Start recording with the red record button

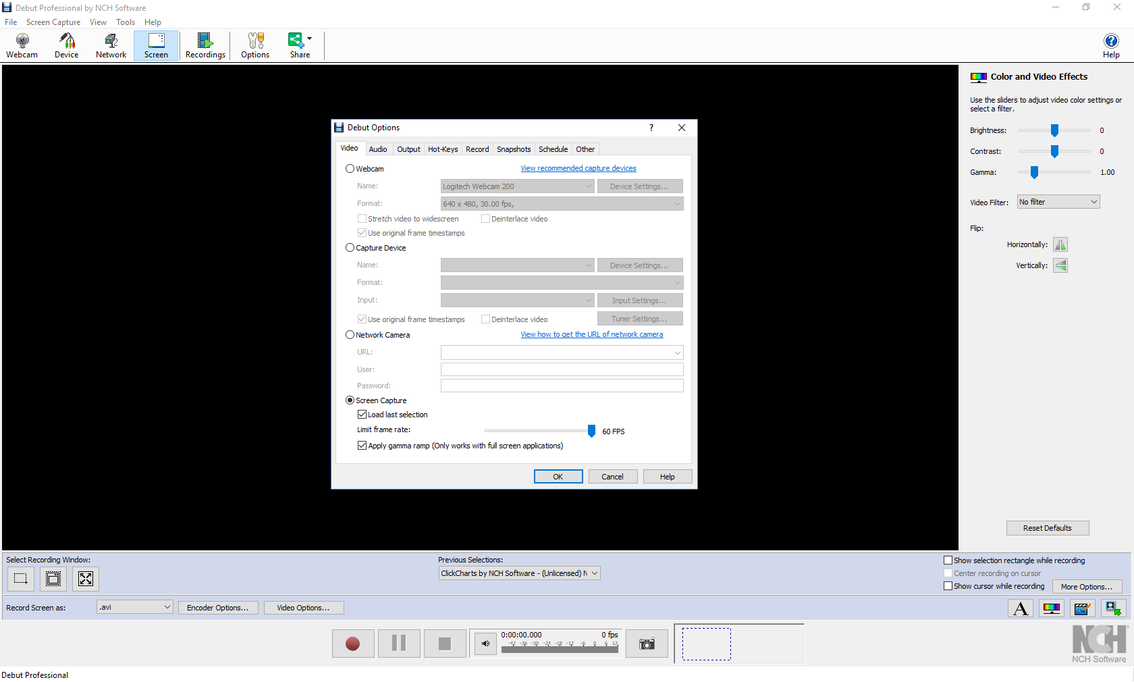tap(352, 643)
